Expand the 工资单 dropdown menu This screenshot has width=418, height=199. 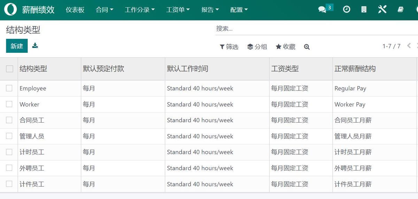click(178, 10)
